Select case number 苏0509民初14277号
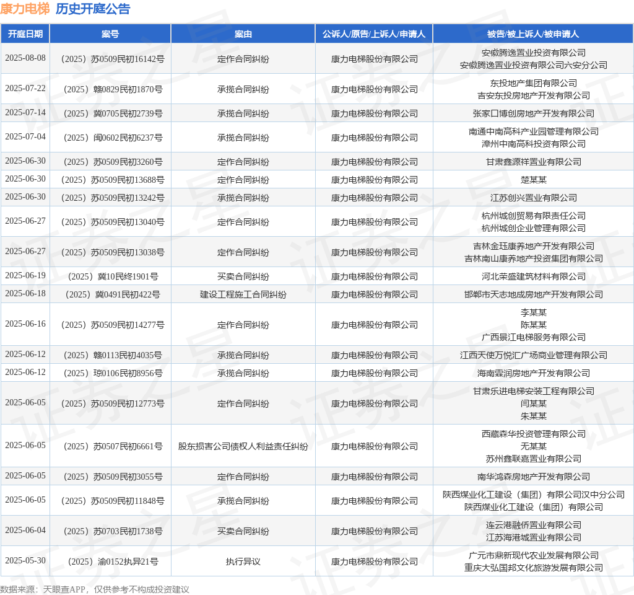This screenshot has width=634, height=595. coord(113,325)
